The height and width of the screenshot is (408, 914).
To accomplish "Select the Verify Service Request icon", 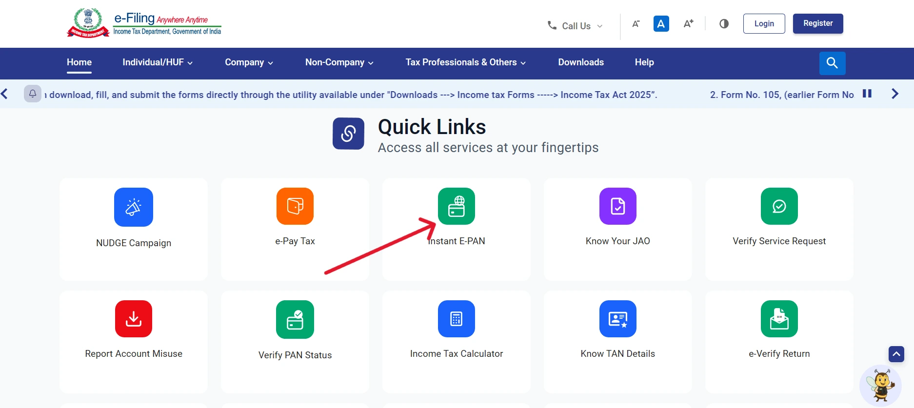I will tap(779, 206).
